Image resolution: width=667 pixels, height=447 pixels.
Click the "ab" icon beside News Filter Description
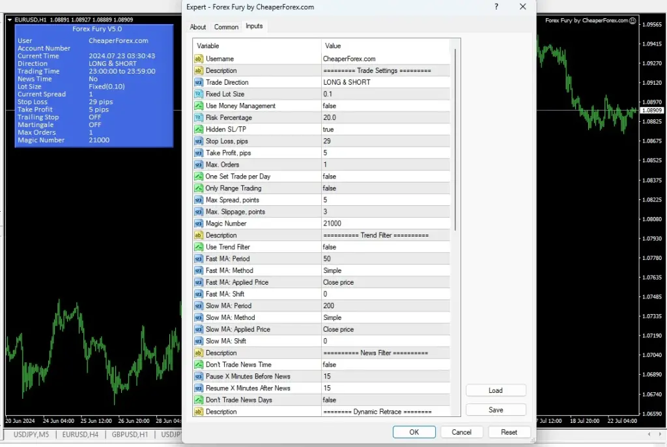(x=199, y=353)
